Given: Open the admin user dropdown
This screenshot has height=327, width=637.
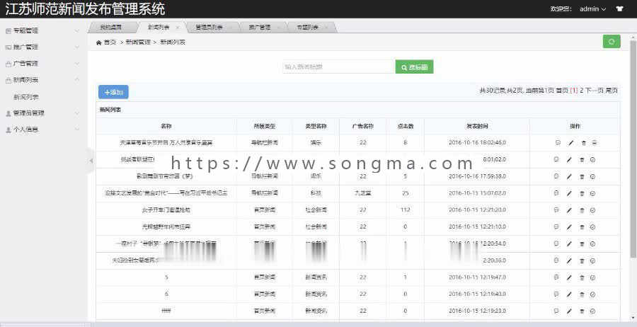Looking at the screenshot, I should [592, 8].
